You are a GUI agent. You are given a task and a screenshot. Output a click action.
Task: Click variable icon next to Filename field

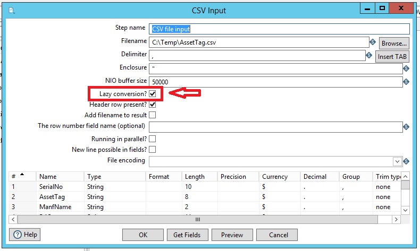373,42
